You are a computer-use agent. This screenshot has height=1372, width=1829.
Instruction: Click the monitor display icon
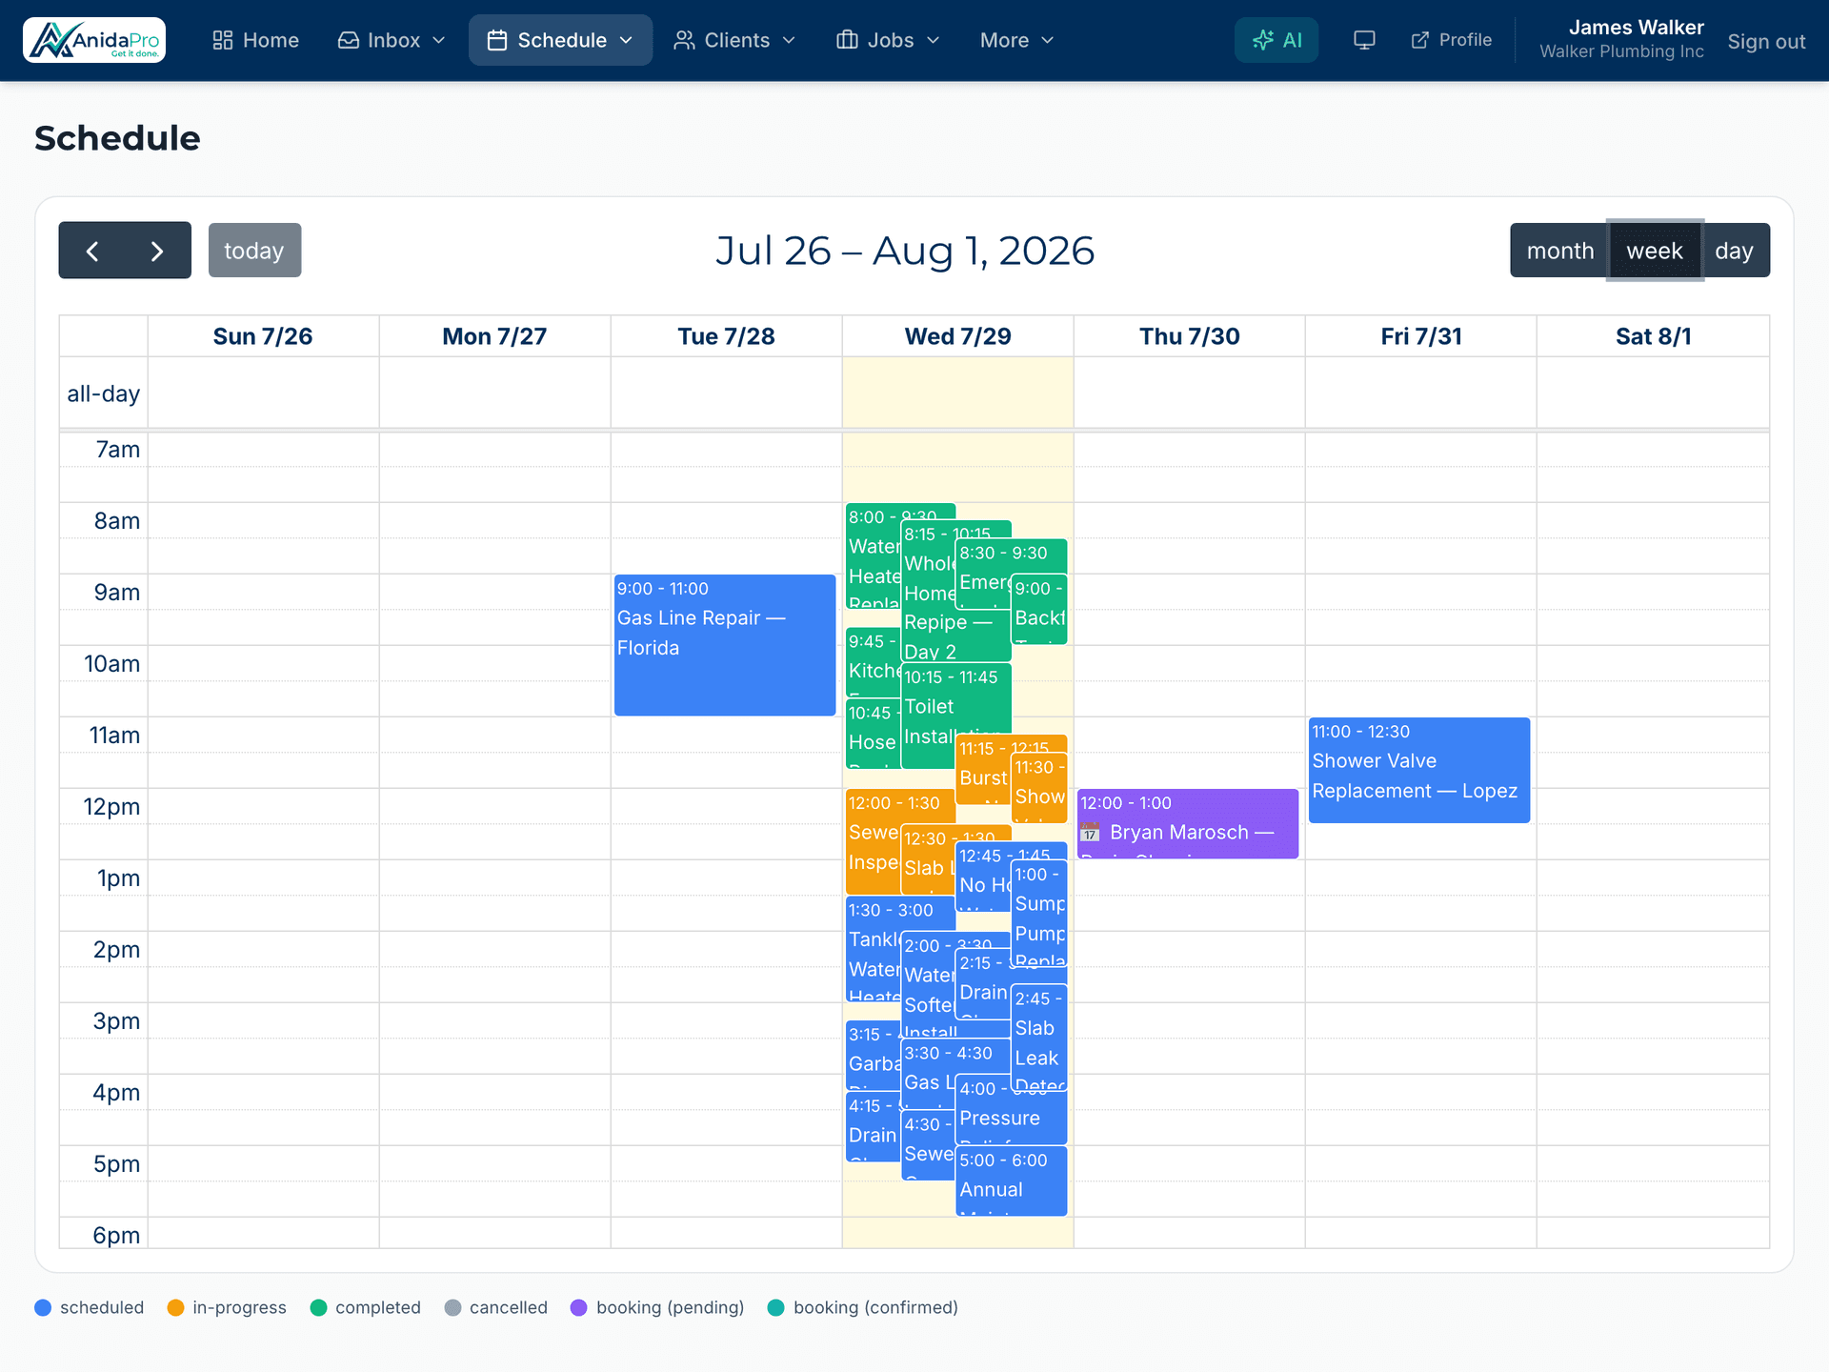(x=1364, y=40)
